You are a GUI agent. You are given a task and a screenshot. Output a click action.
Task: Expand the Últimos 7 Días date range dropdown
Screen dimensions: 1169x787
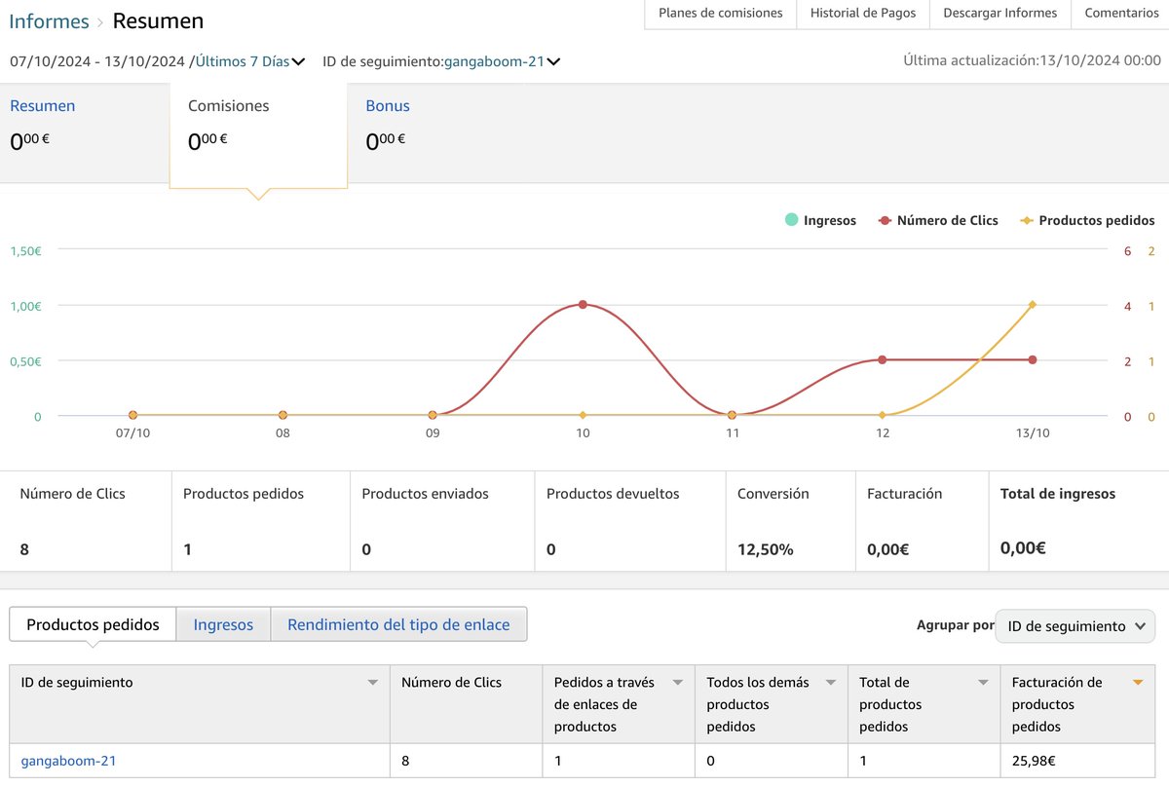click(250, 61)
